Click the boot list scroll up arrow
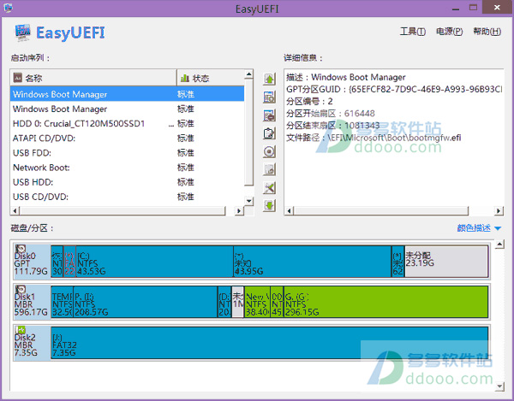Screen dimensions: 514x401 (x=249, y=74)
